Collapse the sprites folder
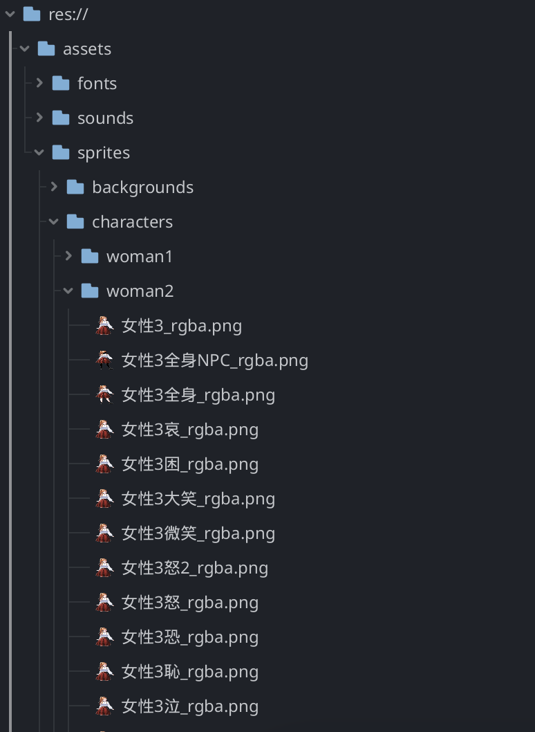The height and width of the screenshot is (732, 535). pyautogui.click(x=39, y=152)
